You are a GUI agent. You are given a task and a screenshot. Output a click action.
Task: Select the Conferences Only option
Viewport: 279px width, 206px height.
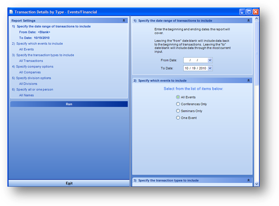(x=178, y=104)
